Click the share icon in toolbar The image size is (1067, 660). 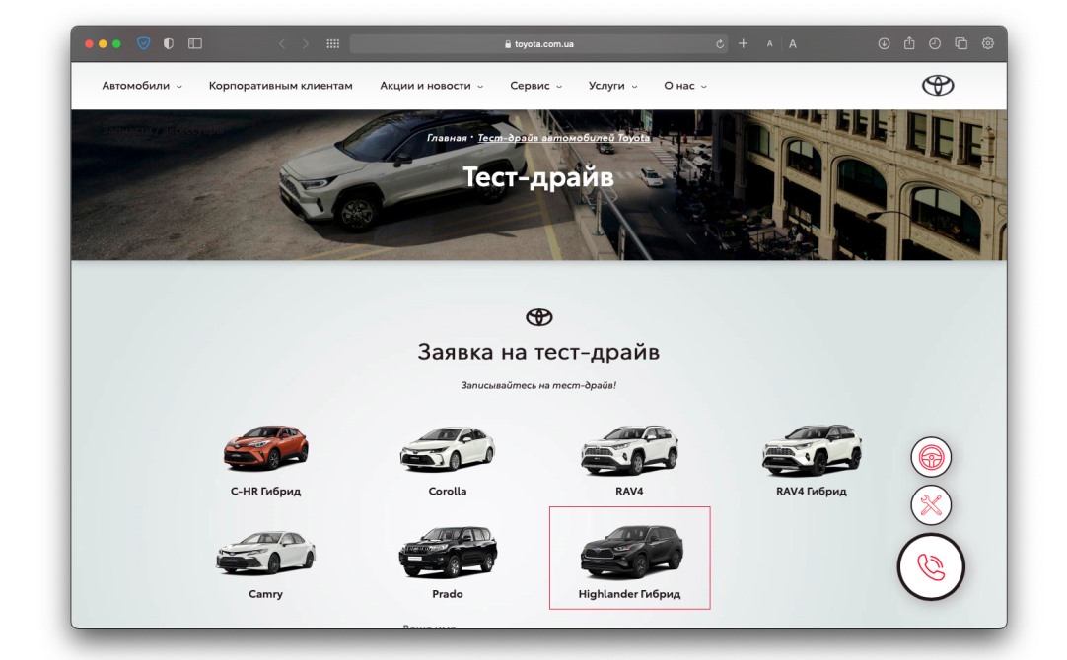(x=909, y=42)
